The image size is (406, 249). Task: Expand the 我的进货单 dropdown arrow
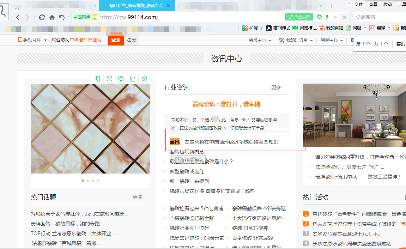click(311, 40)
